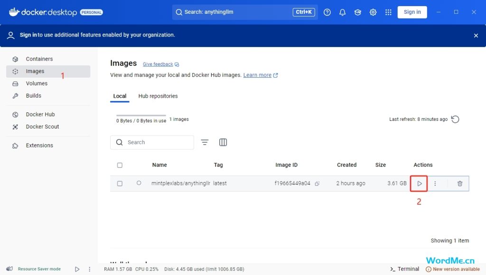Click the Ctrl+K shortcut badge

[x=304, y=12]
